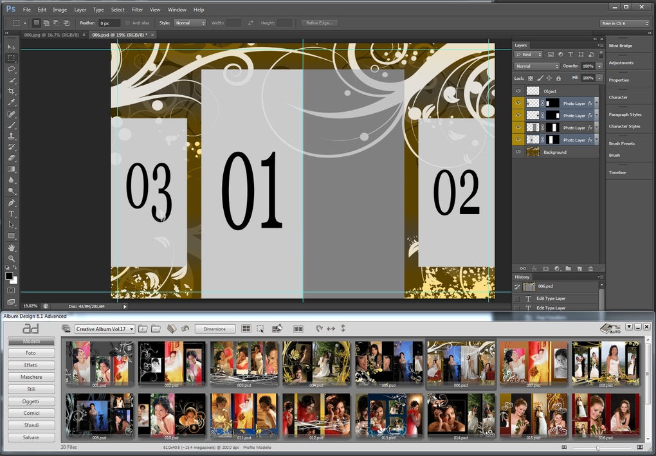Click the foreground color swatch

click(9, 276)
